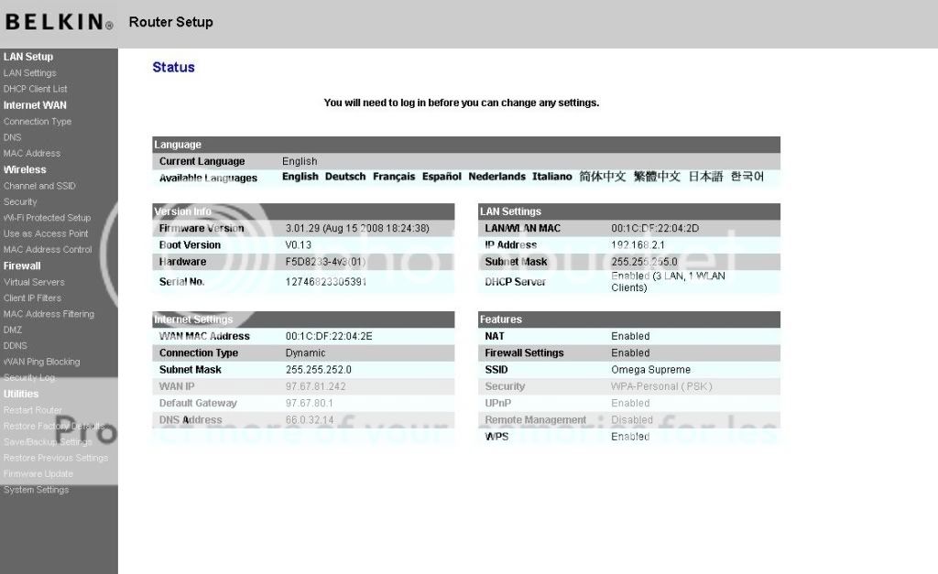Open Security under the Wireless section
The image size is (938, 574).
(x=20, y=202)
